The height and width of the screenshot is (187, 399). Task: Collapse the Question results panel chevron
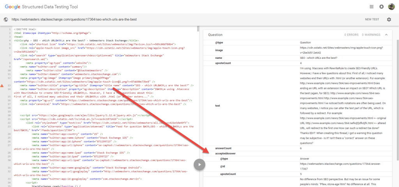386,35
